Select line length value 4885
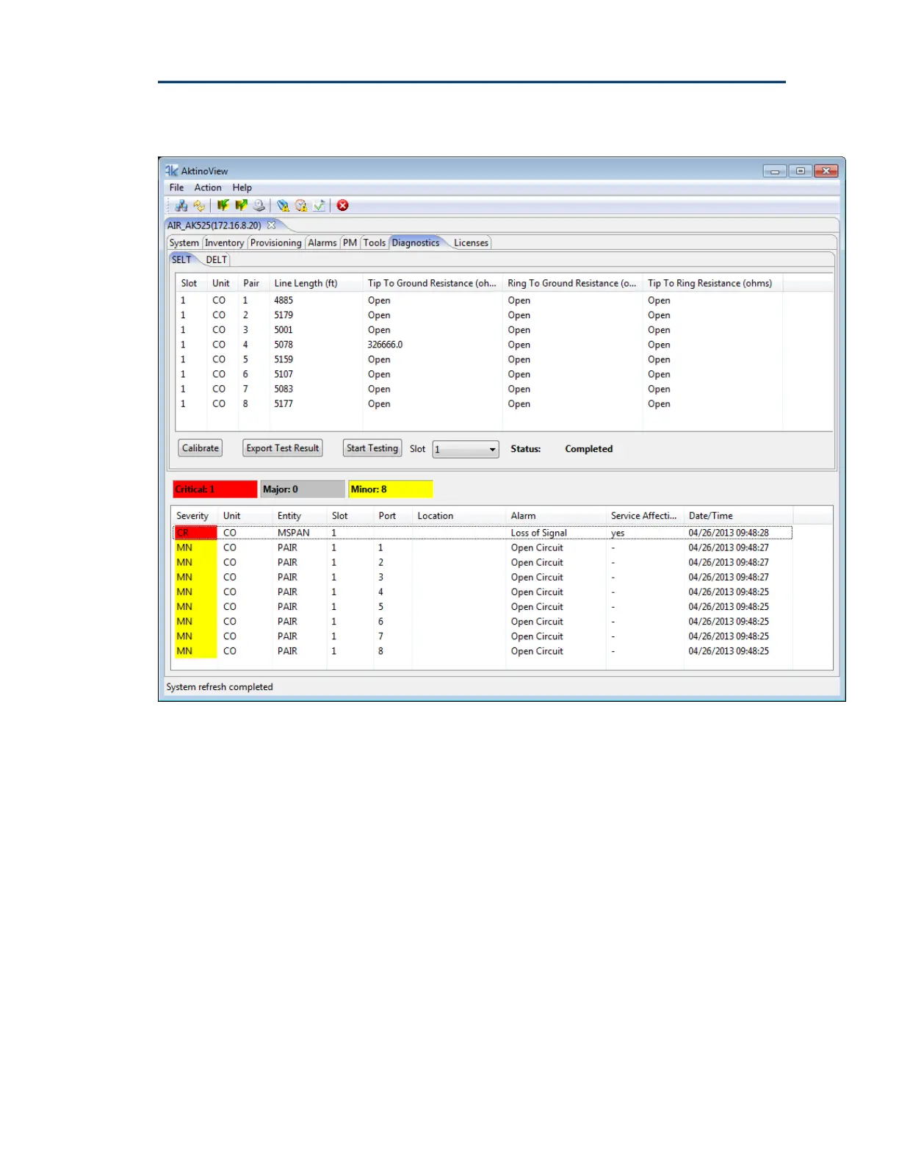 (x=284, y=301)
